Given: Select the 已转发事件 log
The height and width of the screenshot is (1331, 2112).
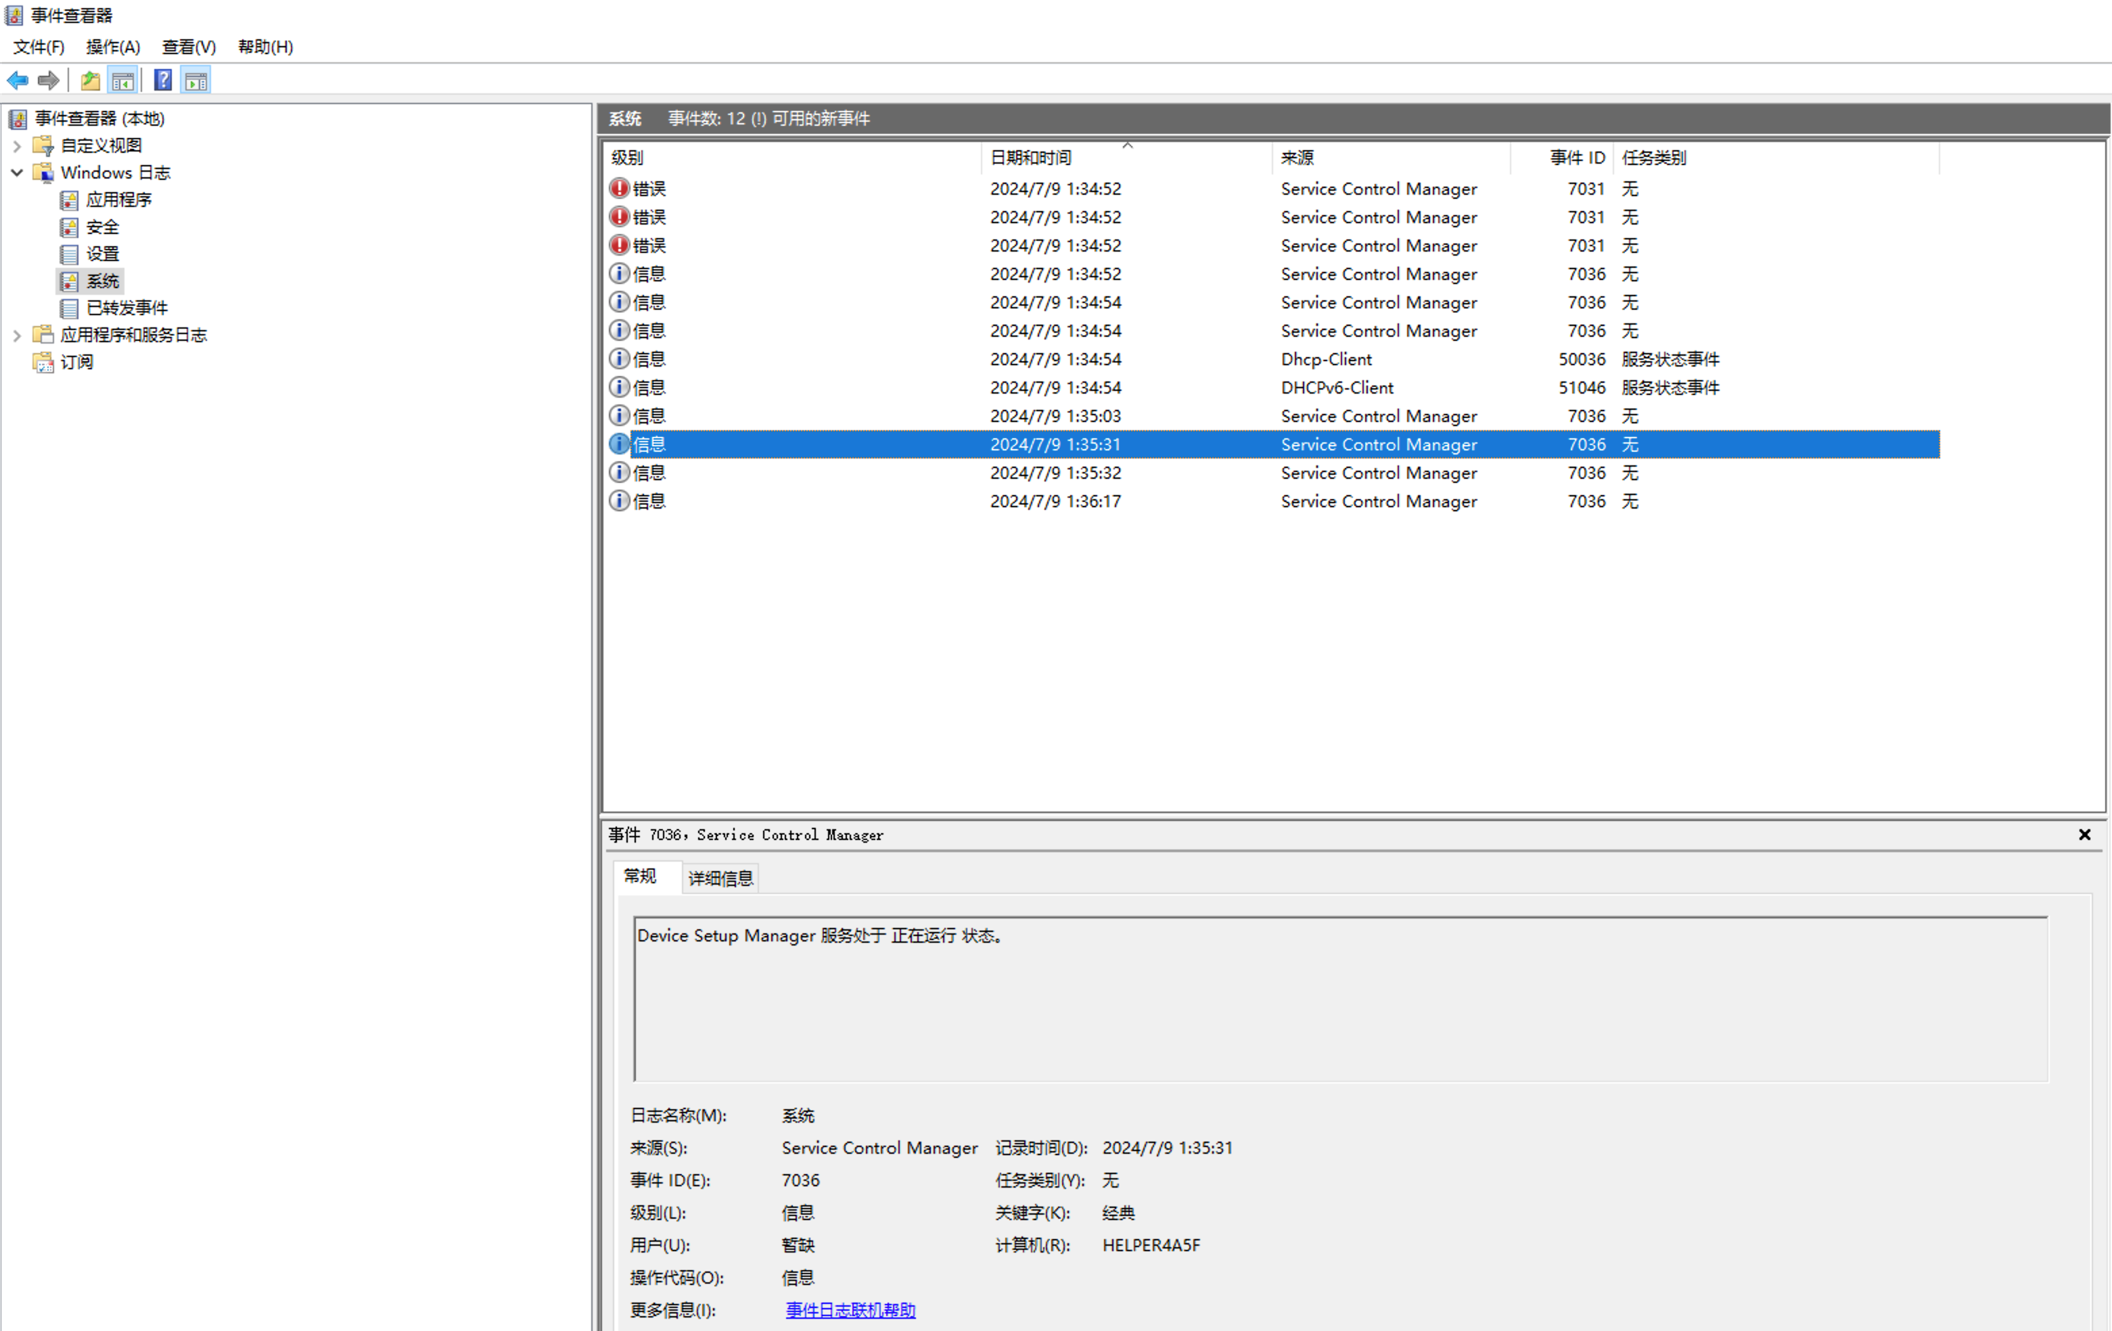Looking at the screenshot, I should click(127, 308).
